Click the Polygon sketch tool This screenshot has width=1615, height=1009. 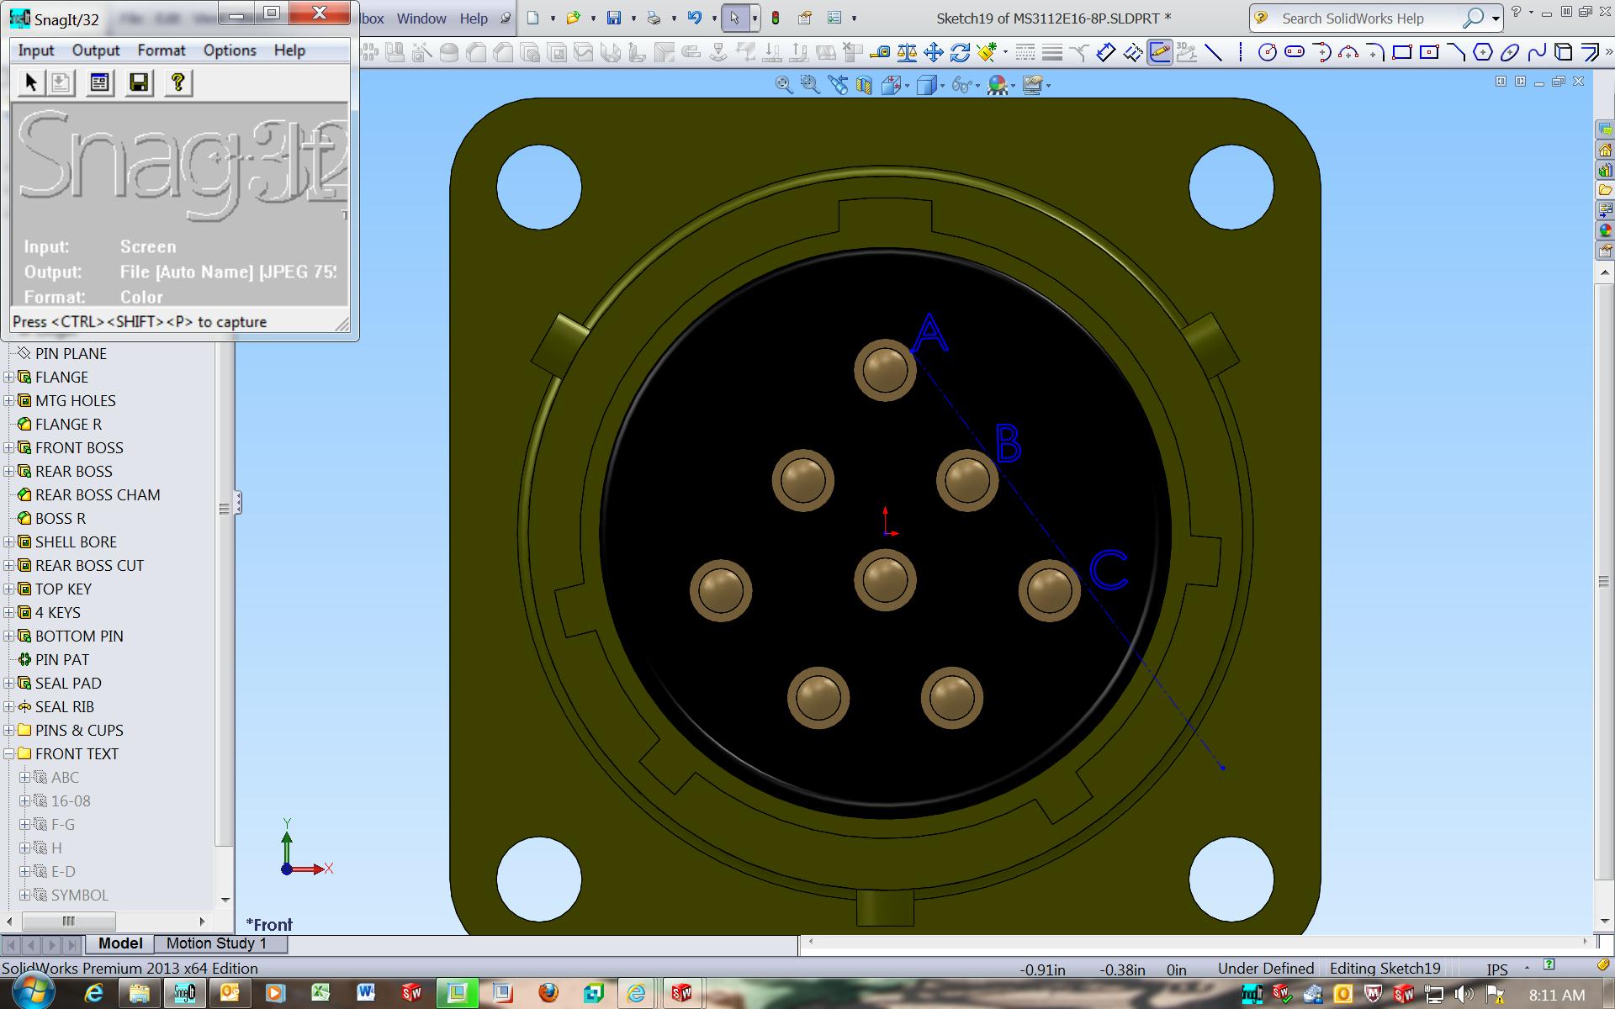click(1482, 53)
